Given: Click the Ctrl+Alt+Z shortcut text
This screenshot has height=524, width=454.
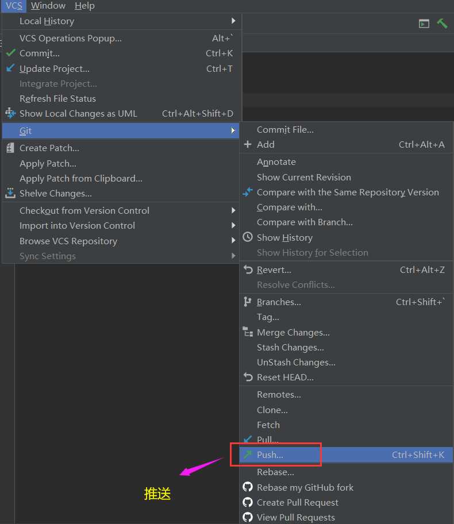Looking at the screenshot, I should coord(422,269).
